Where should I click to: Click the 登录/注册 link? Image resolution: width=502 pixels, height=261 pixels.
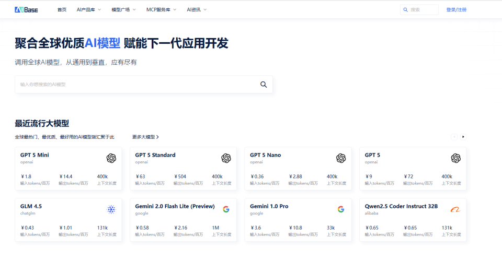[x=456, y=10]
